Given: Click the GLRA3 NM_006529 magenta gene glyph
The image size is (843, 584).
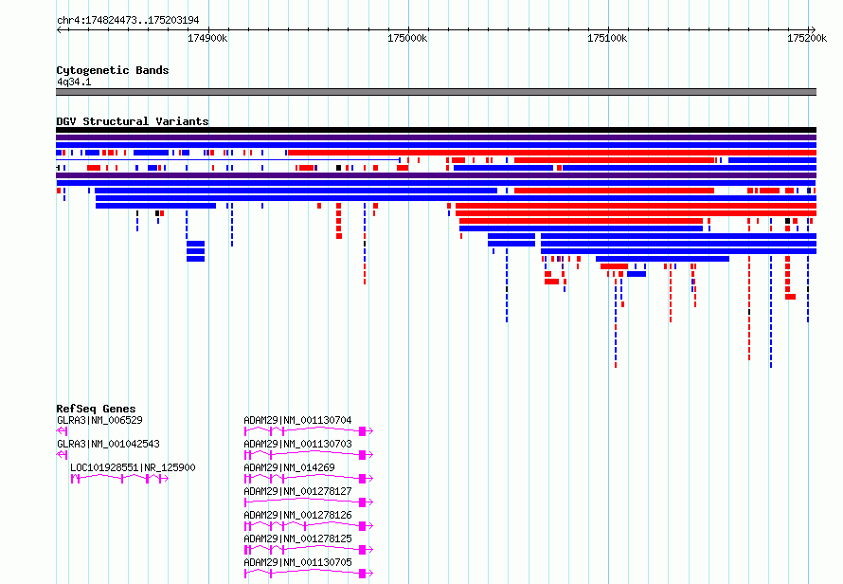Looking at the screenshot, I should pyautogui.click(x=62, y=431).
